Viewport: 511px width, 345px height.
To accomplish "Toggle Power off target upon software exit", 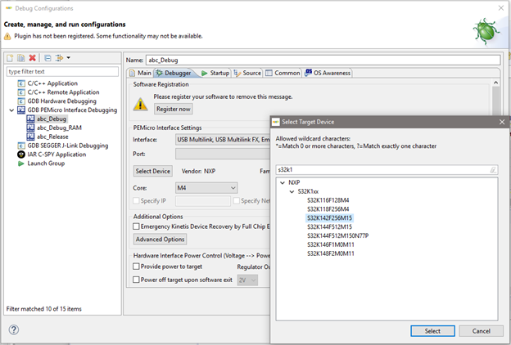I will click(138, 280).
